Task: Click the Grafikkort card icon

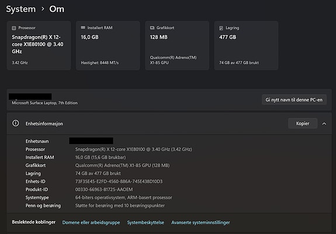Action: [152, 28]
